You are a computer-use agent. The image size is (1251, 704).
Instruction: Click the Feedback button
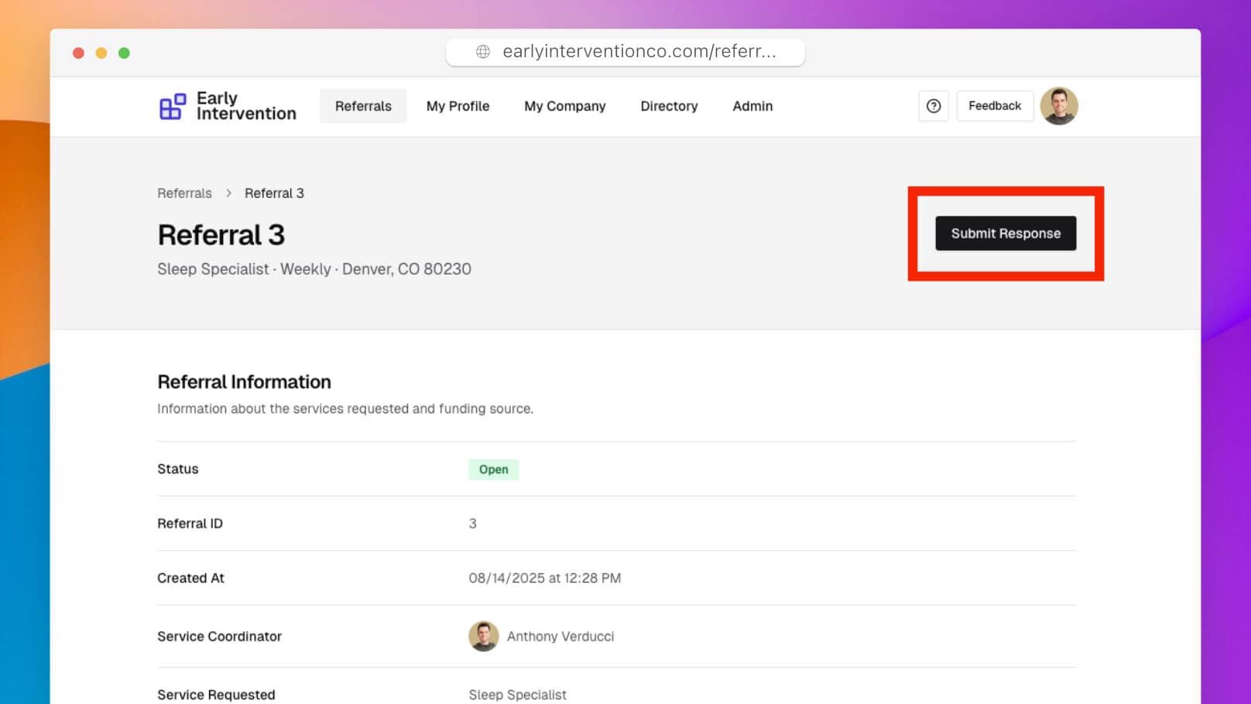coord(994,106)
